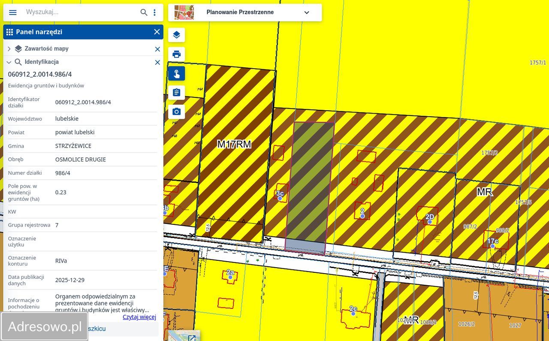Close the Panel narzędzi panel
Image resolution: width=549 pixels, height=341 pixels.
(157, 32)
